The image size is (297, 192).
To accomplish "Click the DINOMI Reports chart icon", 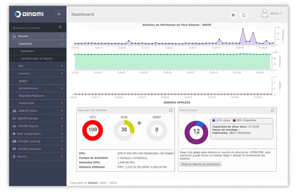I will point(14,126).
